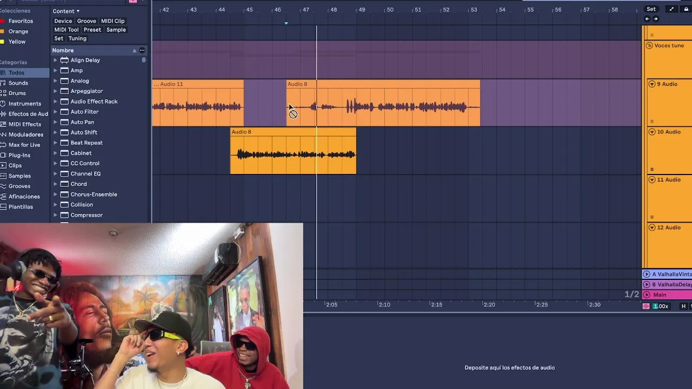Toggle the MIDI Clip content filter
The height and width of the screenshot is (389, 692).
(112, 21)
